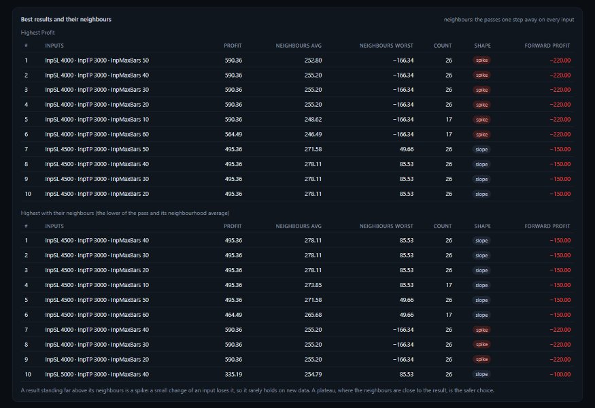Click the profit value 564.49
The image size is (595, 408).
point(233,135)
